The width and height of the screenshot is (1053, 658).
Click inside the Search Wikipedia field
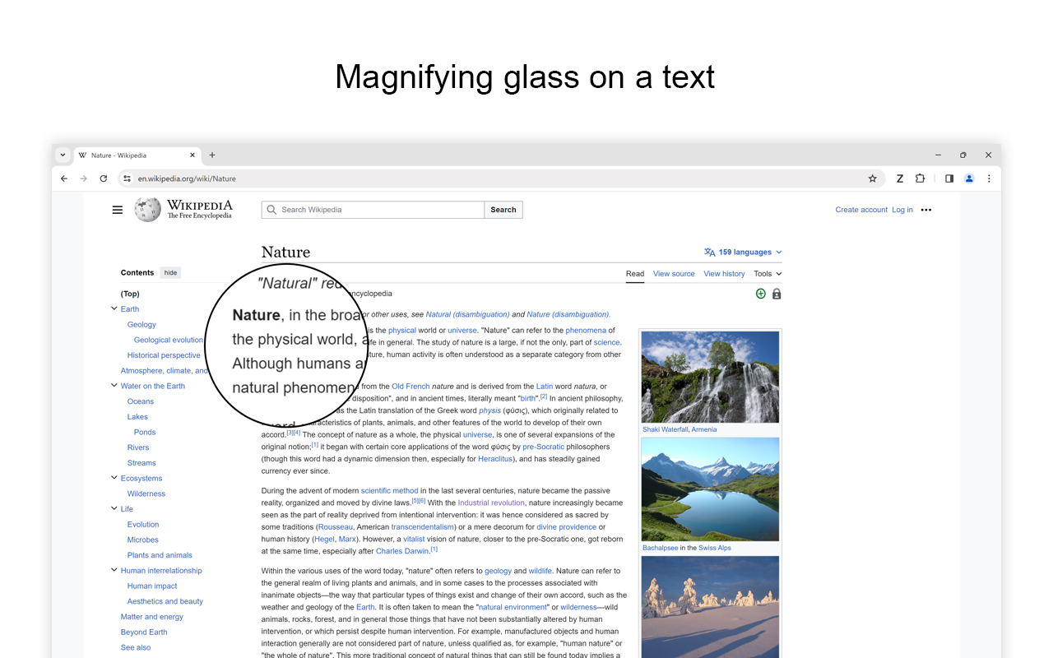coord(370,209)
